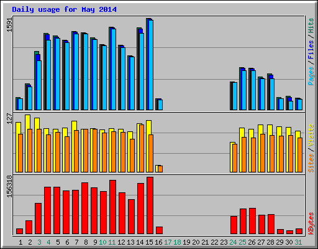318x249 pixels.
Task: Click the Pages legend label
Action: point(311,76)
